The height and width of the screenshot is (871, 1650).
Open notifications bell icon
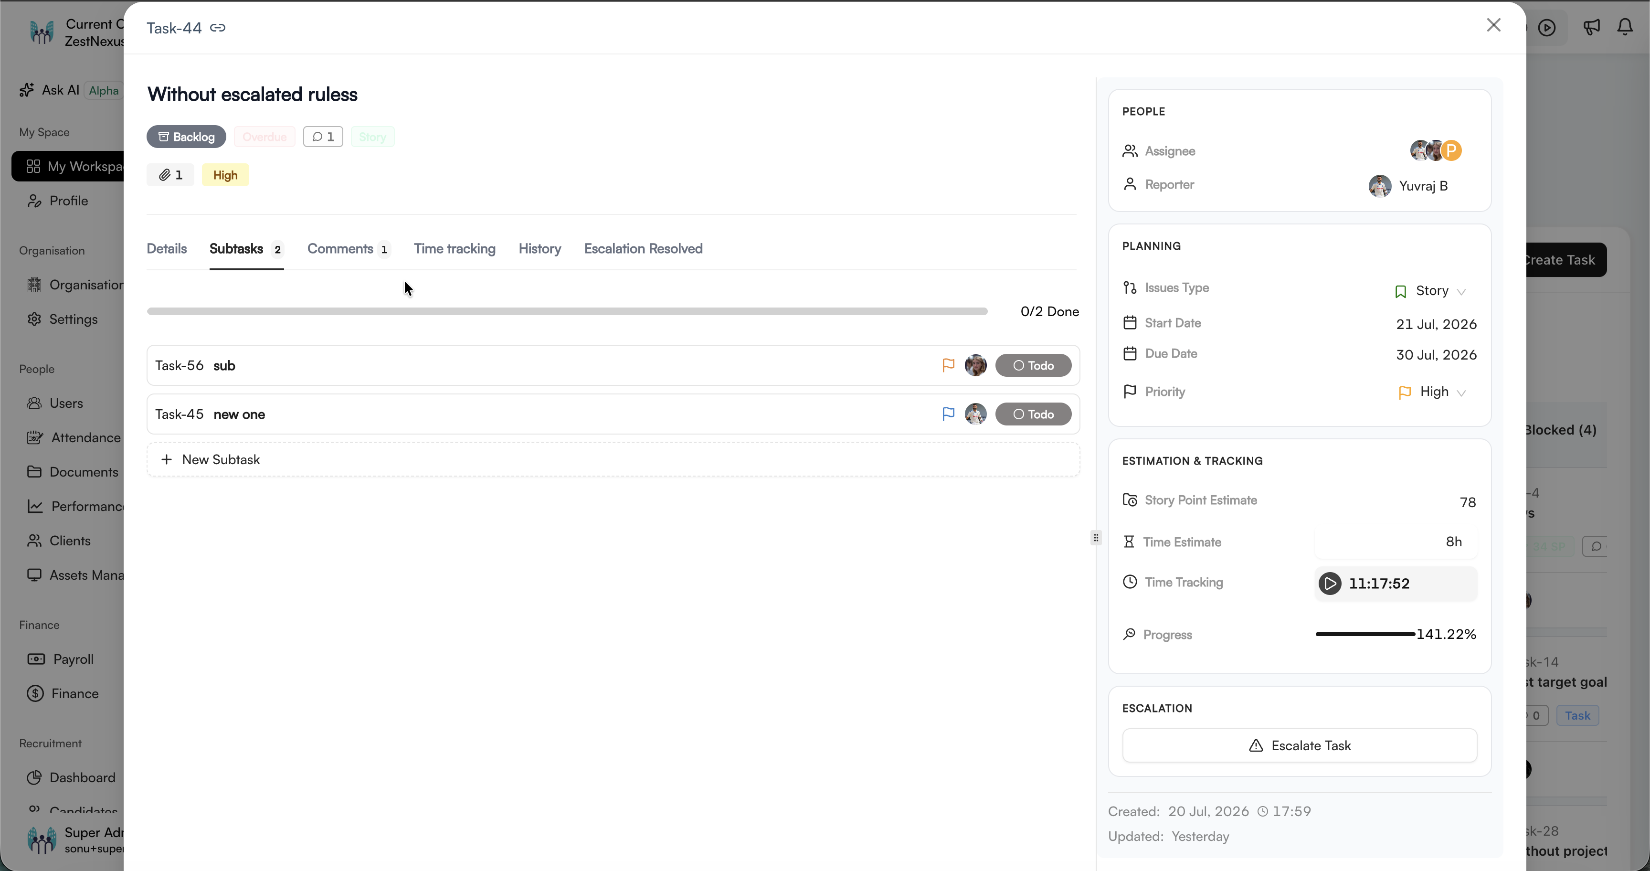coord(1625,27)
